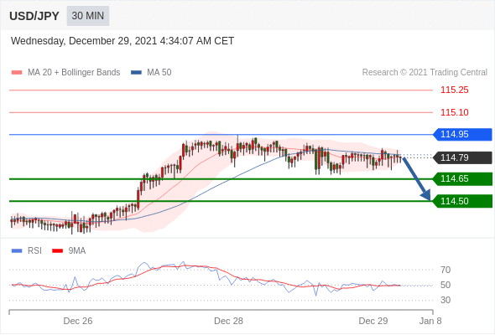Click the RSI legend label

pyautogui.click(x=34, y=251)
